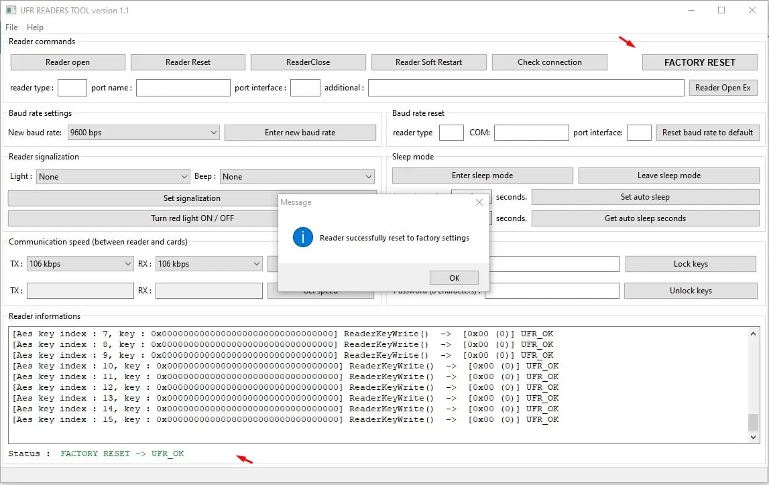
Task: Expand the RX communication speed dropdown
Action: pos(209,264)
